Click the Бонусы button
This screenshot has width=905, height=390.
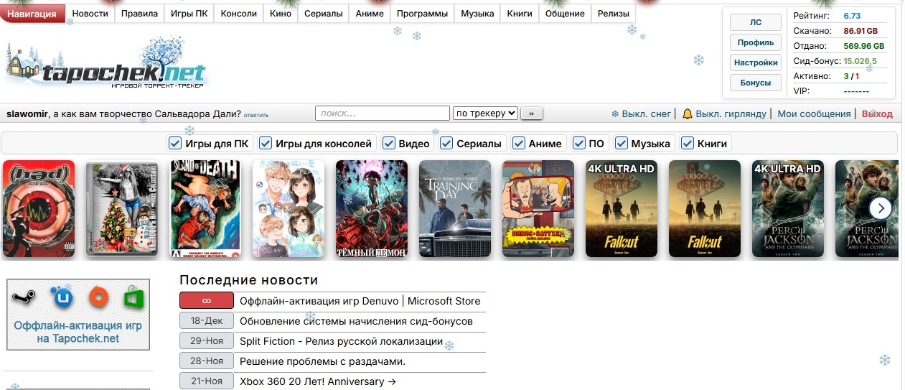(x=756, y=83)
